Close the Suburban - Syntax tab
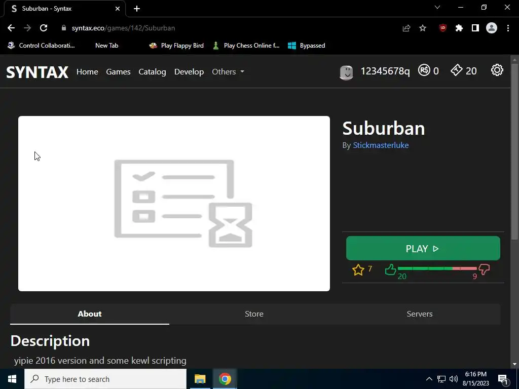 [x=118, y=9]
